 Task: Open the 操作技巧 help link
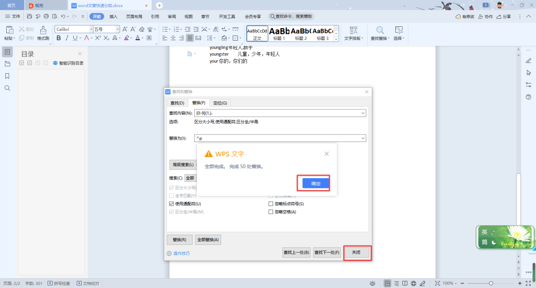click(181, 253)
